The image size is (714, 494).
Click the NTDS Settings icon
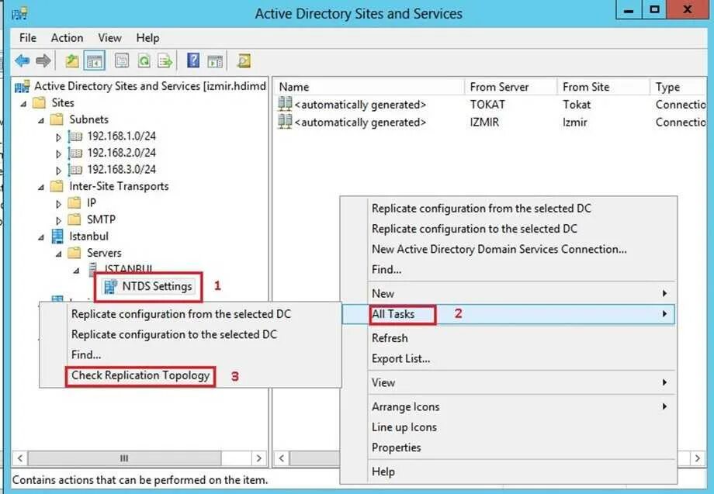[111, 287]
